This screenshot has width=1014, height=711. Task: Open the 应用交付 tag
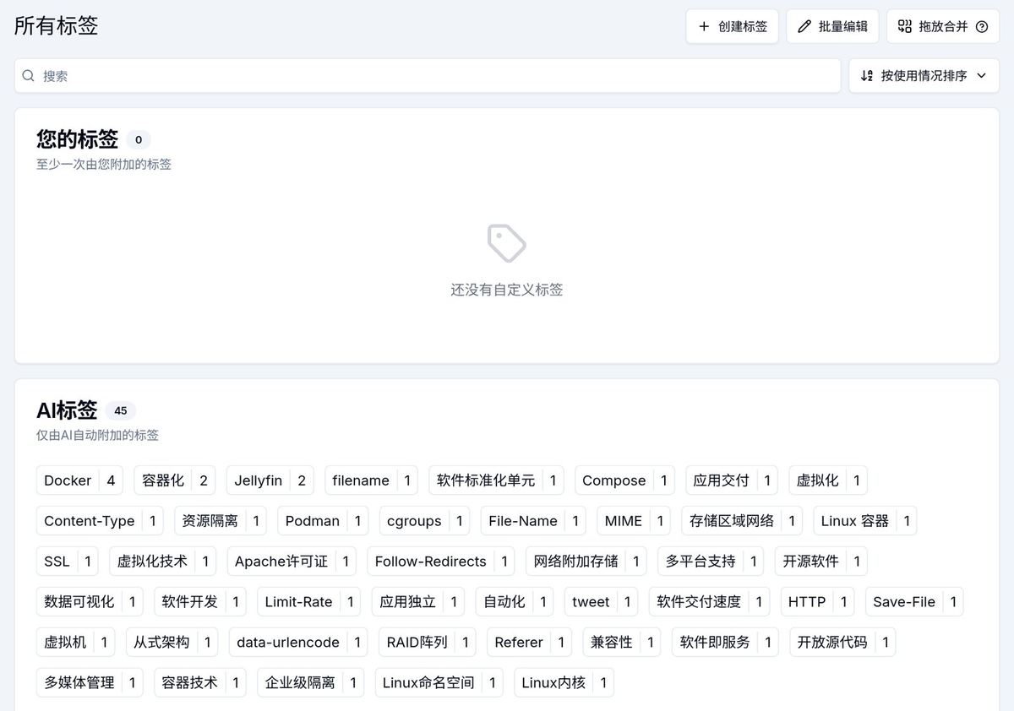tap(732, 480)
